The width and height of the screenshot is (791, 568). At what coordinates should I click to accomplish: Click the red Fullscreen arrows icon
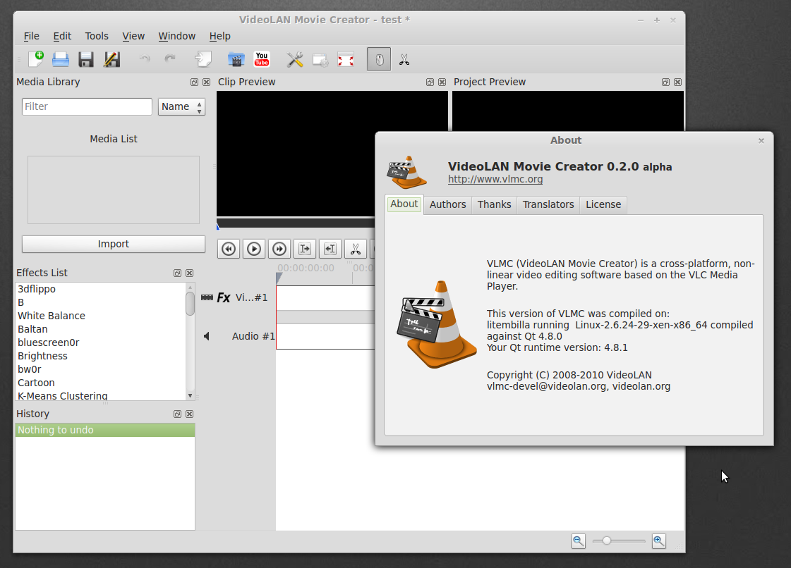(x=346, y=59)
